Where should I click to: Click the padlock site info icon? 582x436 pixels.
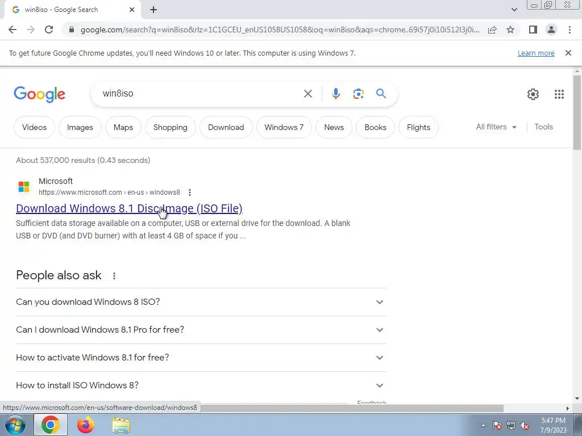72,30
